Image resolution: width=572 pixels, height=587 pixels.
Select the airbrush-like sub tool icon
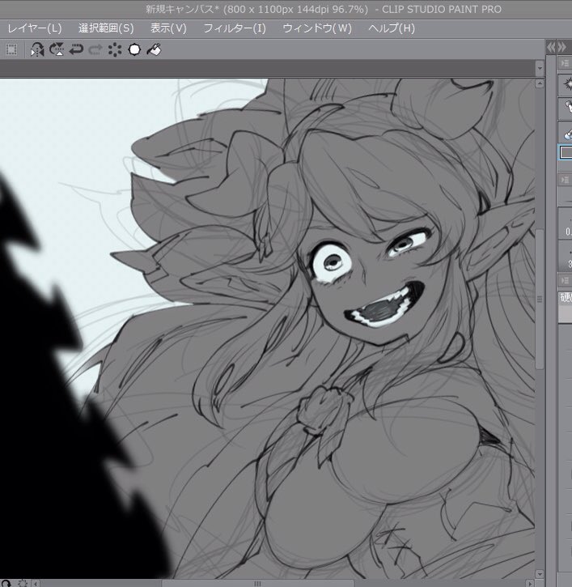(x=567, y=132)
